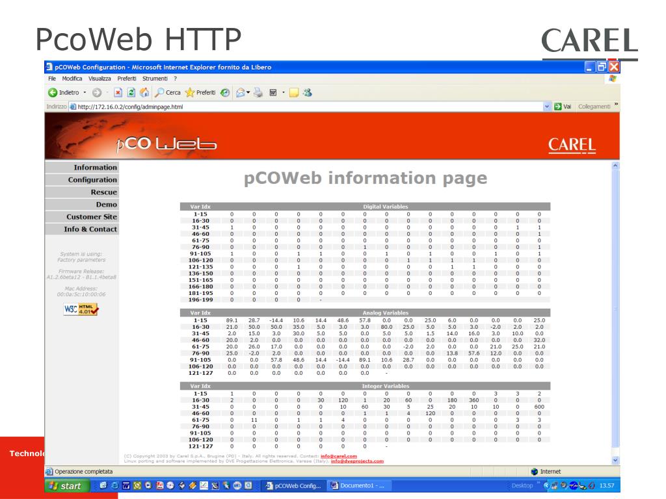Expand the Desktop toolbar chevron
666x499 pixels.
click(x=538, y=483)
